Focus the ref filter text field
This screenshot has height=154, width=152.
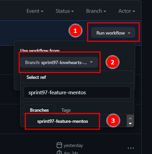coord(77,92)
